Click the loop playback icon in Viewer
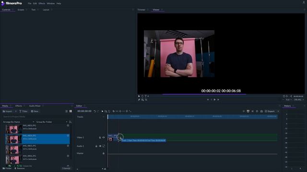The height and width of the screenshot is (172, 307). click(284, 96)
